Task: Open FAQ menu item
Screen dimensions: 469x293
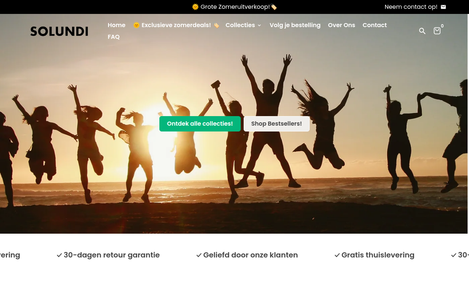Action: pyautogui.click(x=114, y=37)
